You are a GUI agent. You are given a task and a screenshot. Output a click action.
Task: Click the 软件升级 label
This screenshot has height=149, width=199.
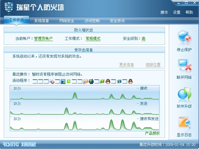[184, 106]
